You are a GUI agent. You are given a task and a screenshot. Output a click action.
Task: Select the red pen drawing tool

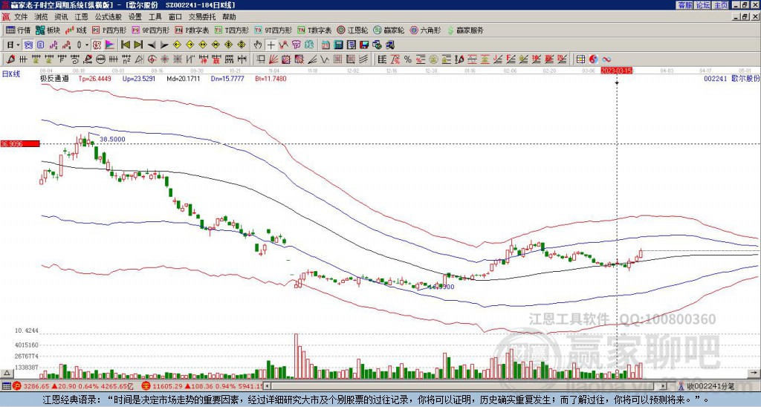[10, 59]
